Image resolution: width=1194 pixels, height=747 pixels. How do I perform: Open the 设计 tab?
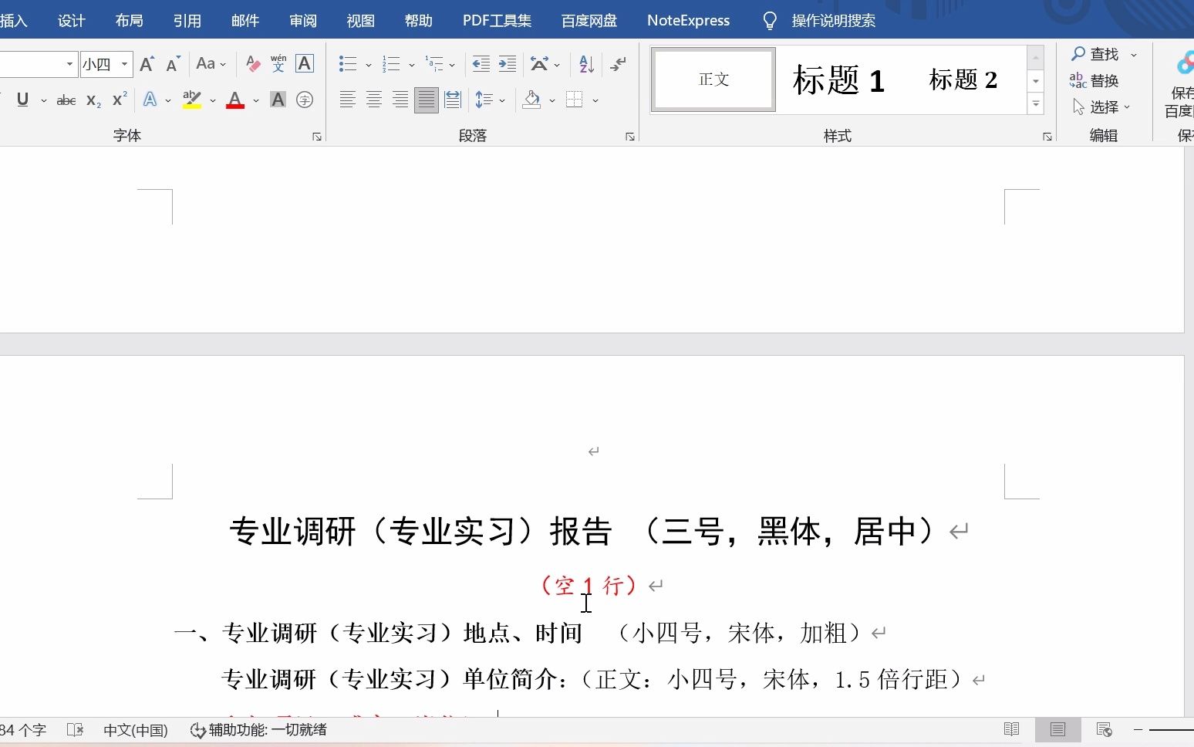(72, 21)
